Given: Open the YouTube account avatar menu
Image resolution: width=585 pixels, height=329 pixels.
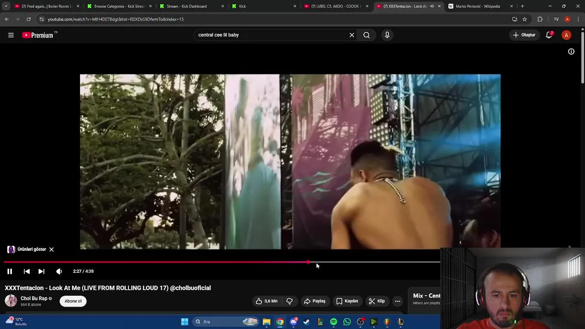Looking at the screenshot, I should 566,35.
